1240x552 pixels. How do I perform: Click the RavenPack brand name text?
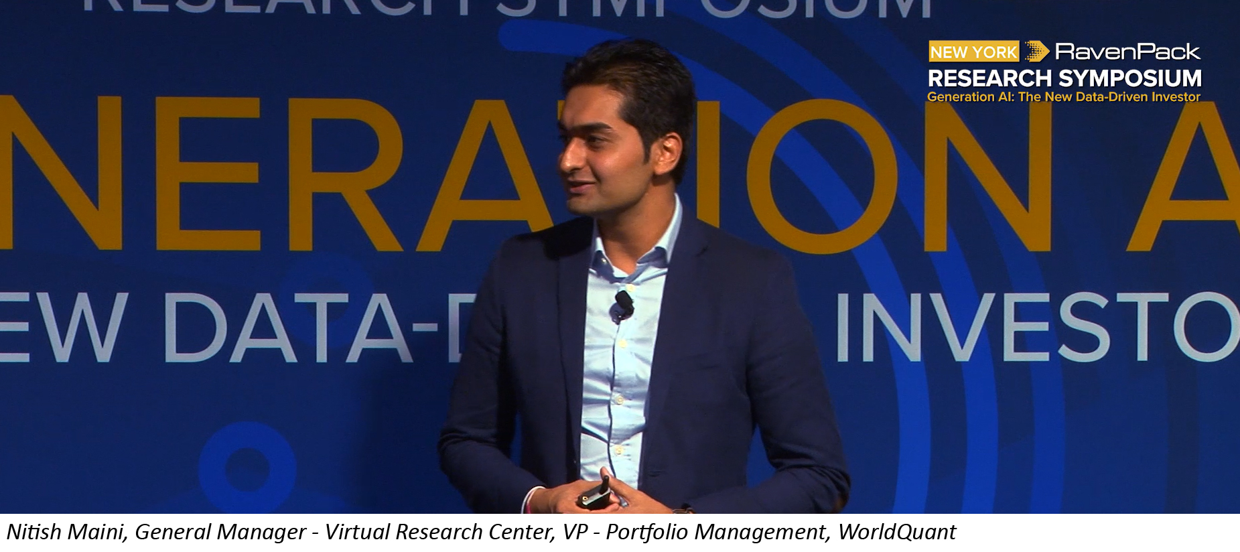pyautogui.click(x=1127, y=52)
